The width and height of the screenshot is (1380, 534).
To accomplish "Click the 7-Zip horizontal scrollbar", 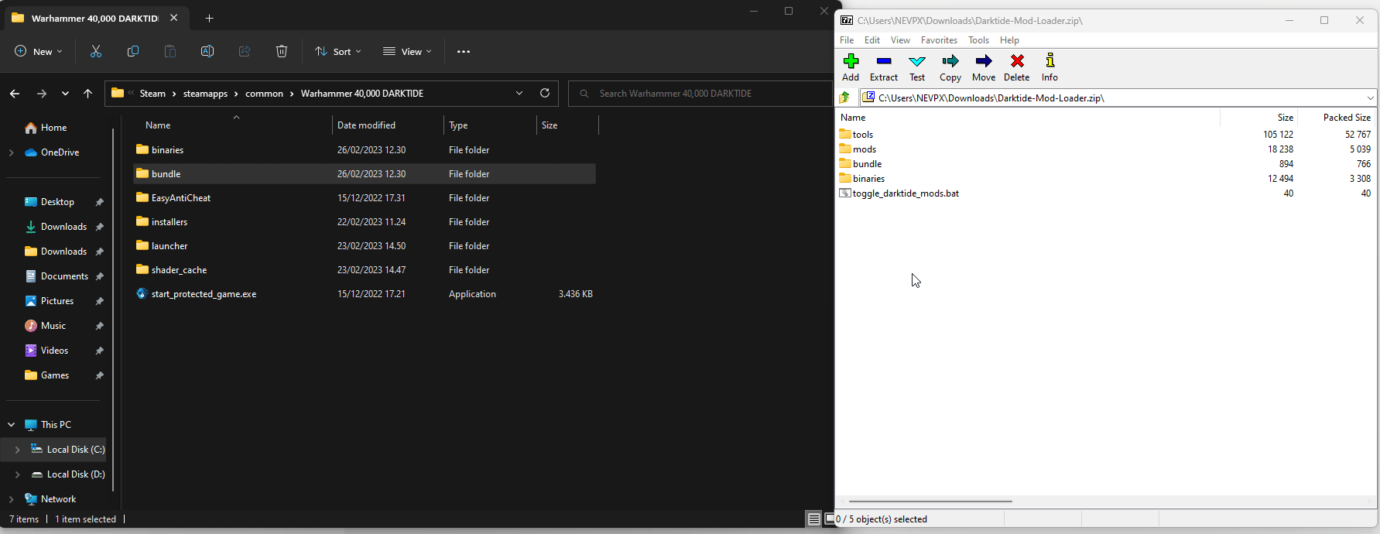I will point(930,501).
